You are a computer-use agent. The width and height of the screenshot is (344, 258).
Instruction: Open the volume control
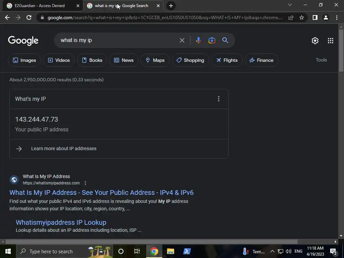[x=289, y=251]
